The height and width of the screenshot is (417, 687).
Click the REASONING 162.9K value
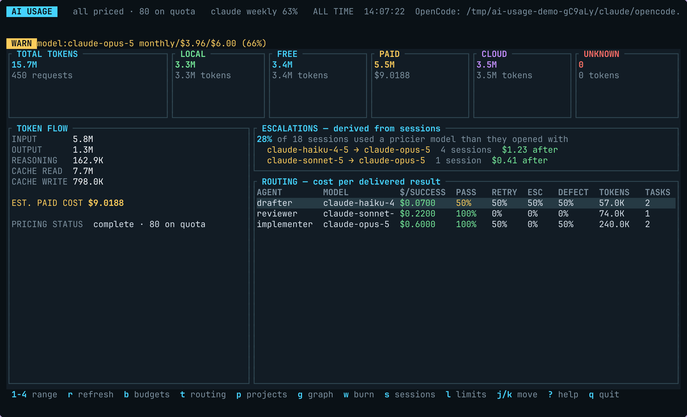88,160
